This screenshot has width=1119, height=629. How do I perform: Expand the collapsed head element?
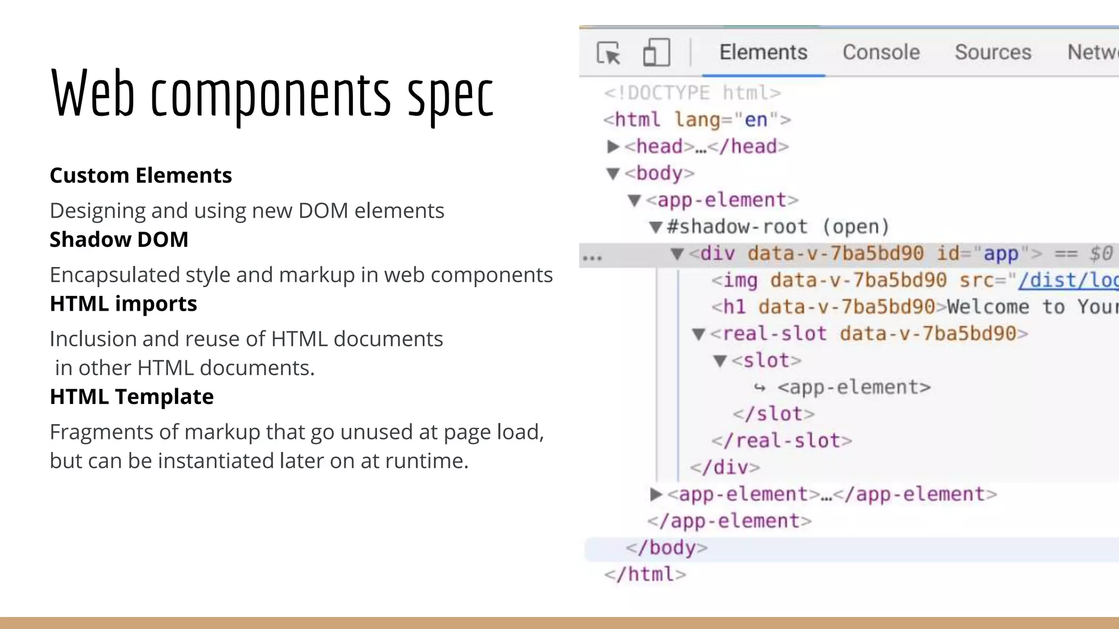(613, 146)
